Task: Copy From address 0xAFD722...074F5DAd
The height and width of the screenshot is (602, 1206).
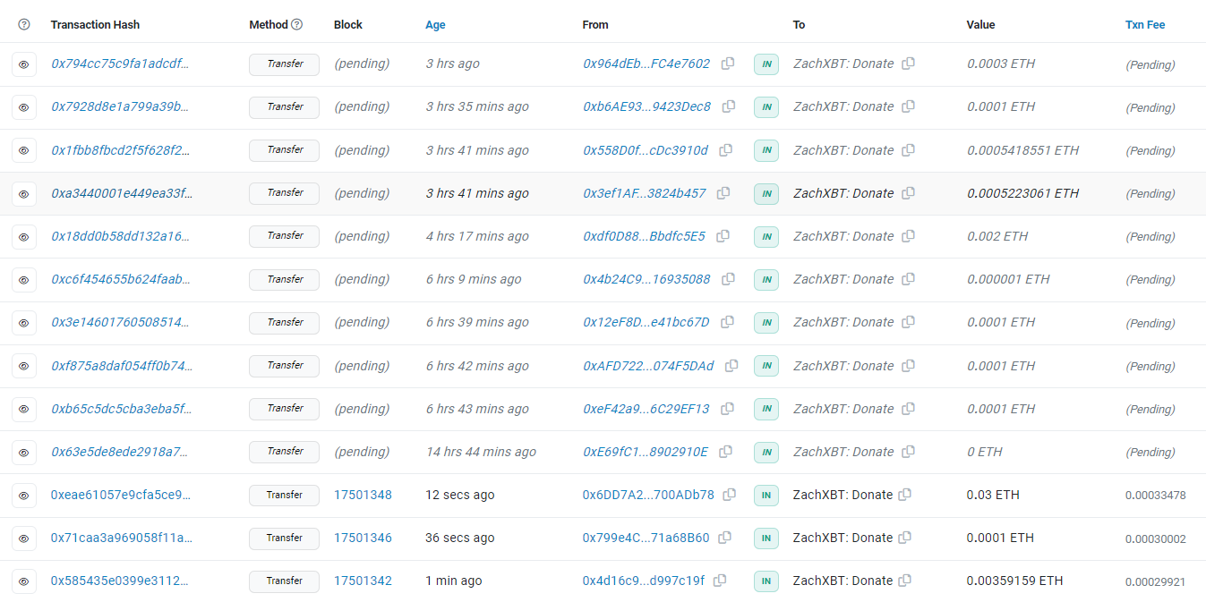Action: tap(731, 366)
